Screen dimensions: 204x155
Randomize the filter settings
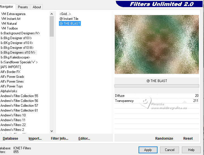164,139
